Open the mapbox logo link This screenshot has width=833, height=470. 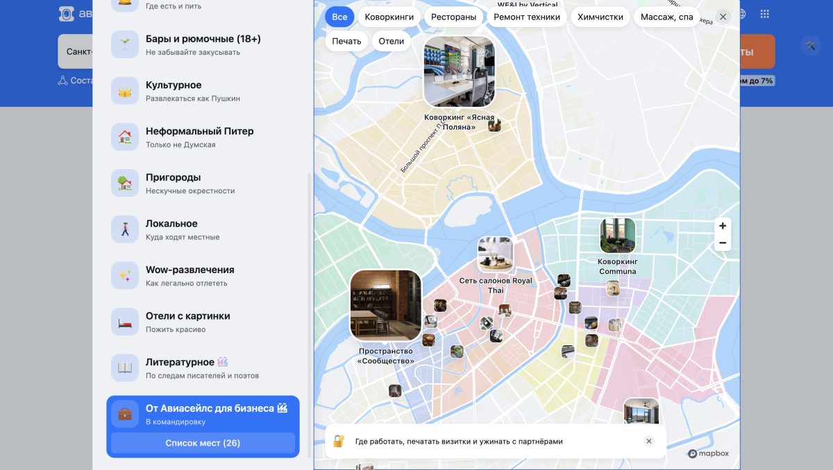(x=708, y=454)
